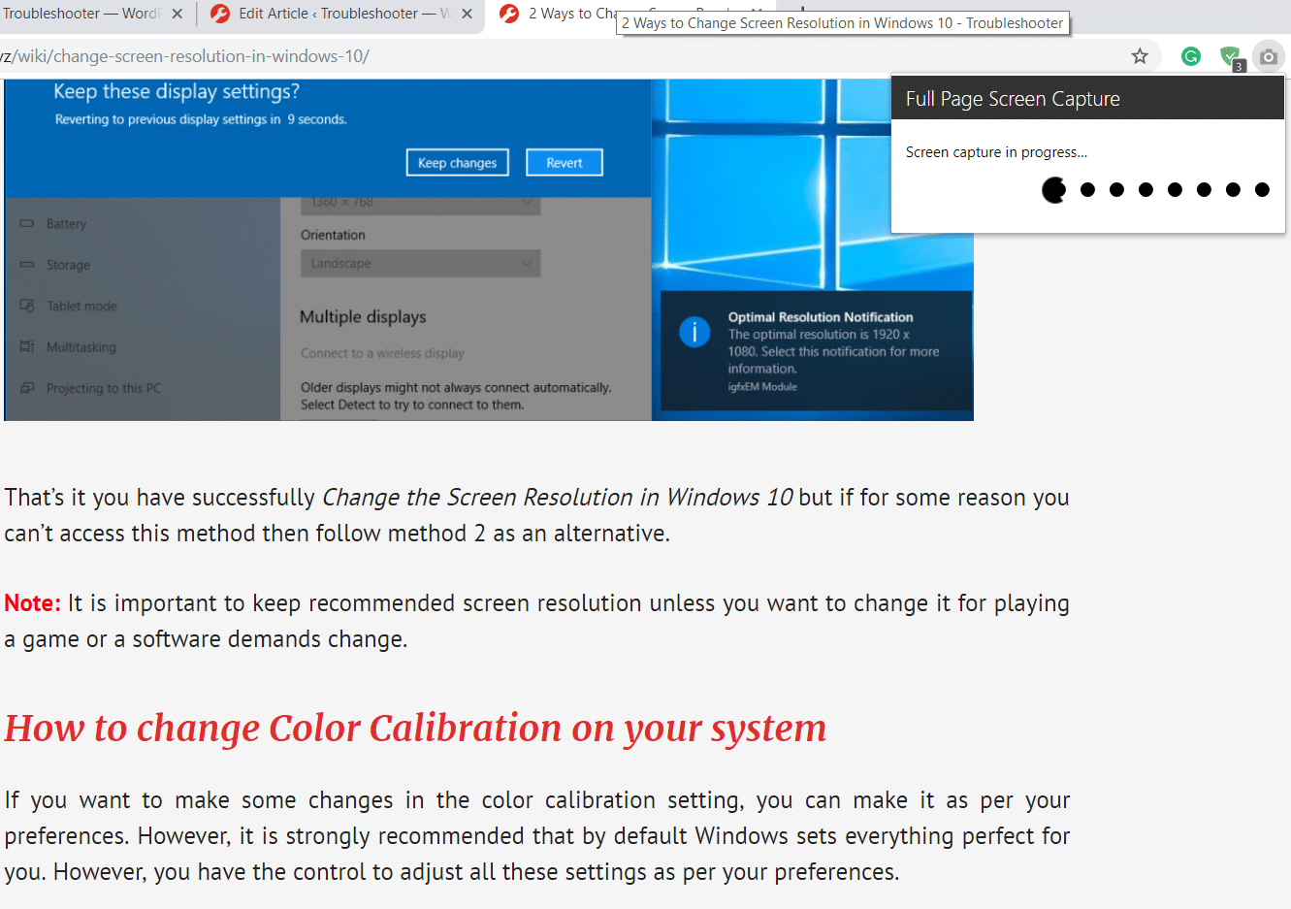Select Multitasking in the settings sidebar
This screenshot has height=909, width=1291.
pyautogui.click(x=81, y=347)
